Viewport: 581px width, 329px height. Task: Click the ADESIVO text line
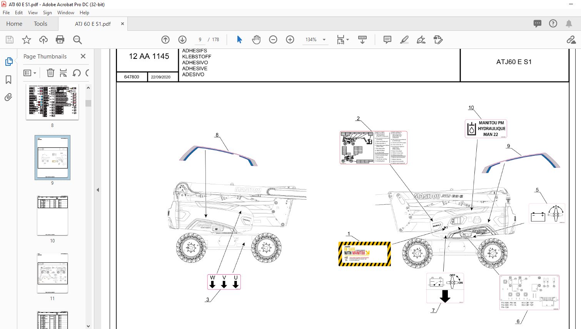tap(193, 75)
